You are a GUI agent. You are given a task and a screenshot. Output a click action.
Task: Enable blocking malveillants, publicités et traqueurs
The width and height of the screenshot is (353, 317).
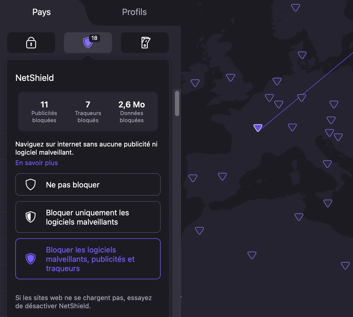point(88,259)
